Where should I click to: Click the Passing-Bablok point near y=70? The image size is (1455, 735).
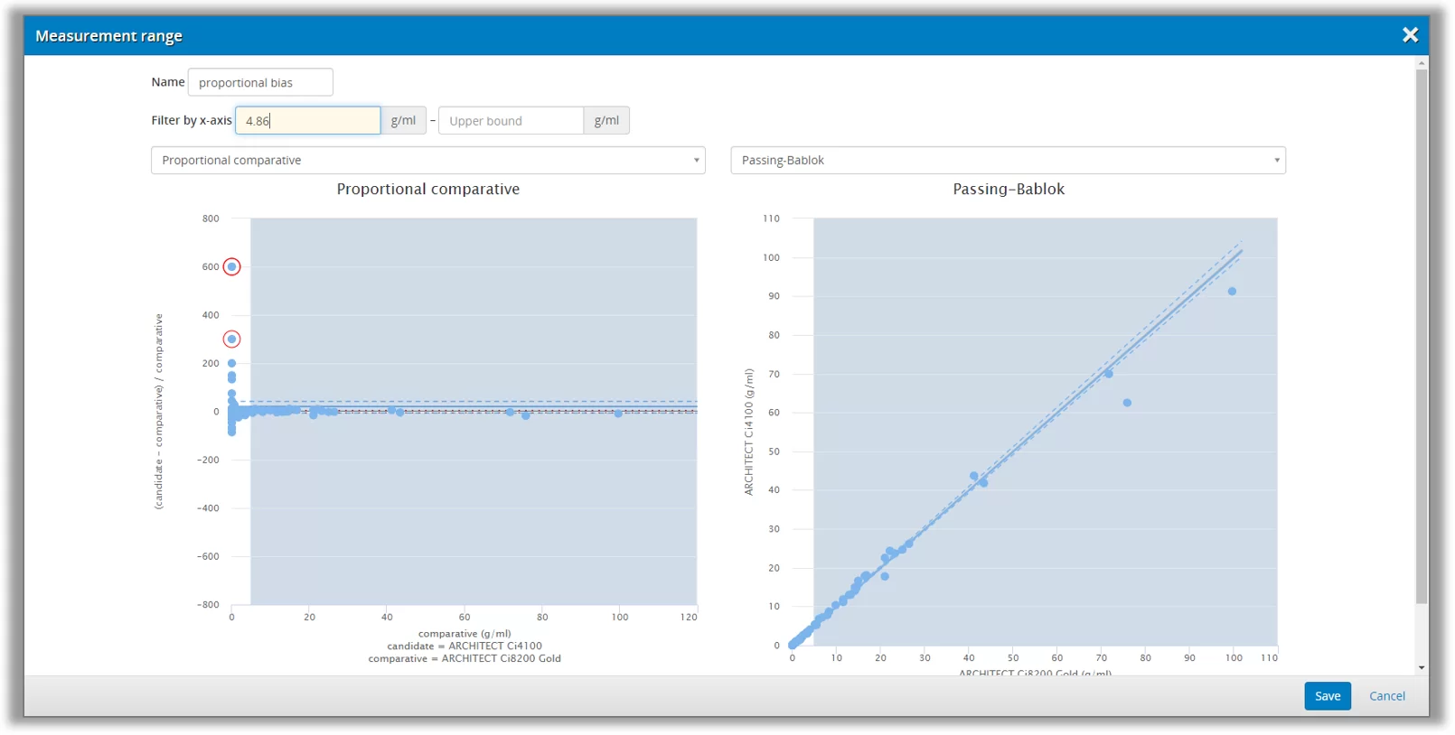pos(1109,374)
